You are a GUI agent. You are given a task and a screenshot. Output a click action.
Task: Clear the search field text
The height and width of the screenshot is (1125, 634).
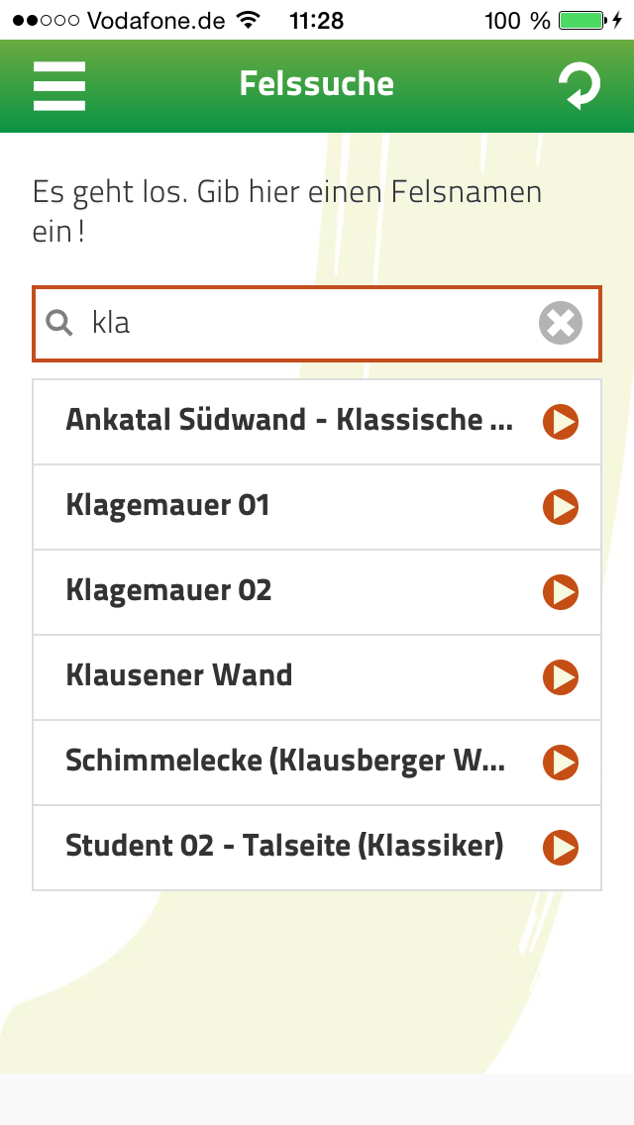tap(561, 323)
